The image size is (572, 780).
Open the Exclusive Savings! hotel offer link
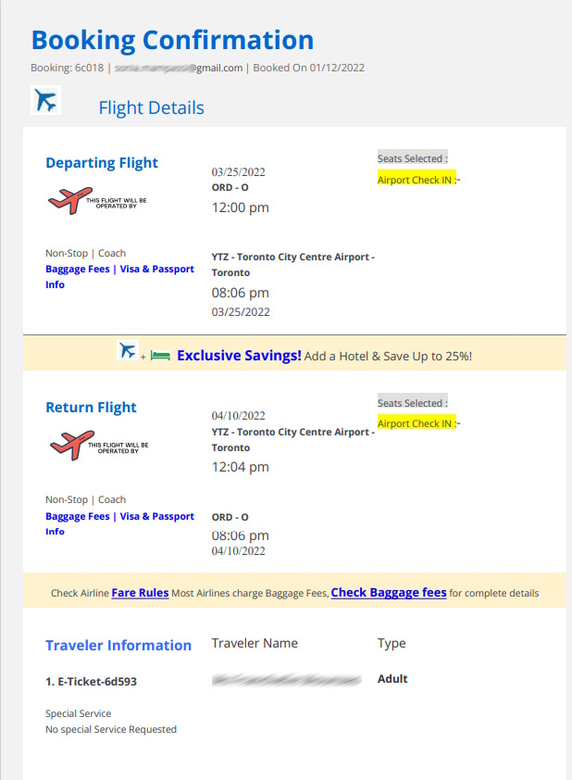(x=239, y=356)
